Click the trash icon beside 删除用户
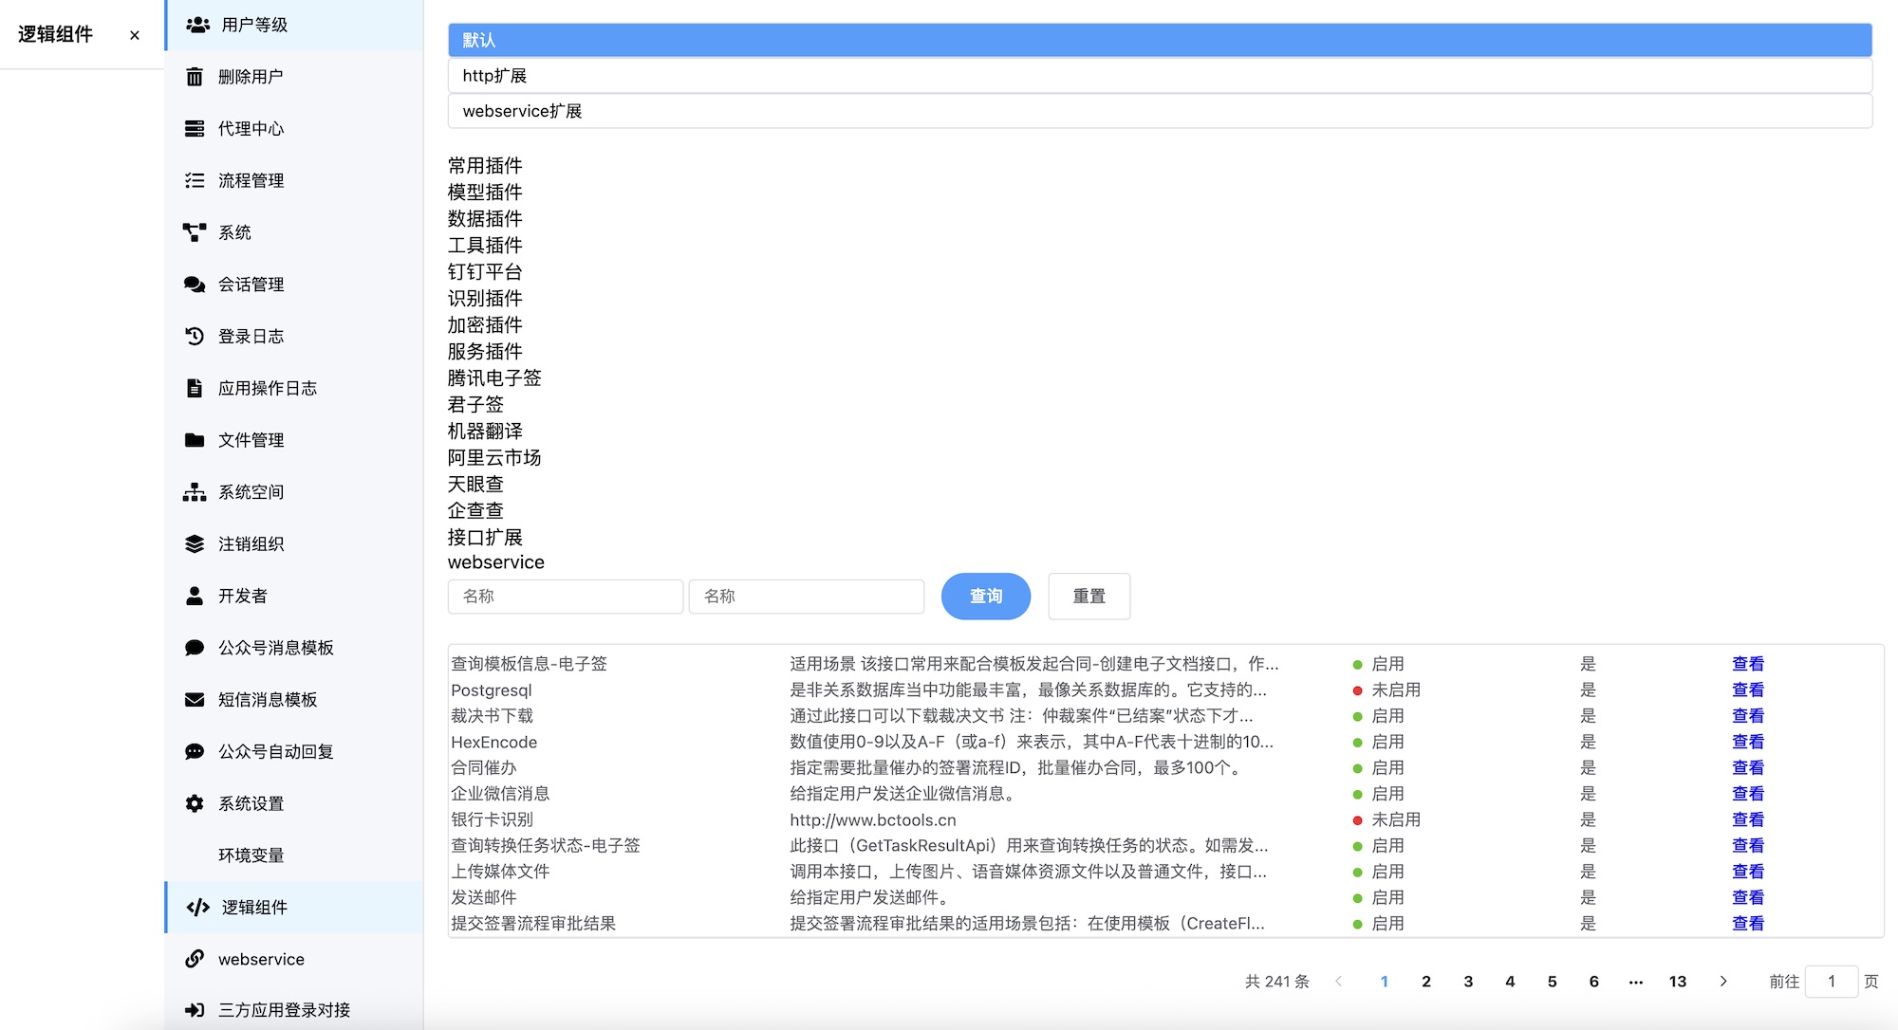1898x1030 pixels. point(195,77)
